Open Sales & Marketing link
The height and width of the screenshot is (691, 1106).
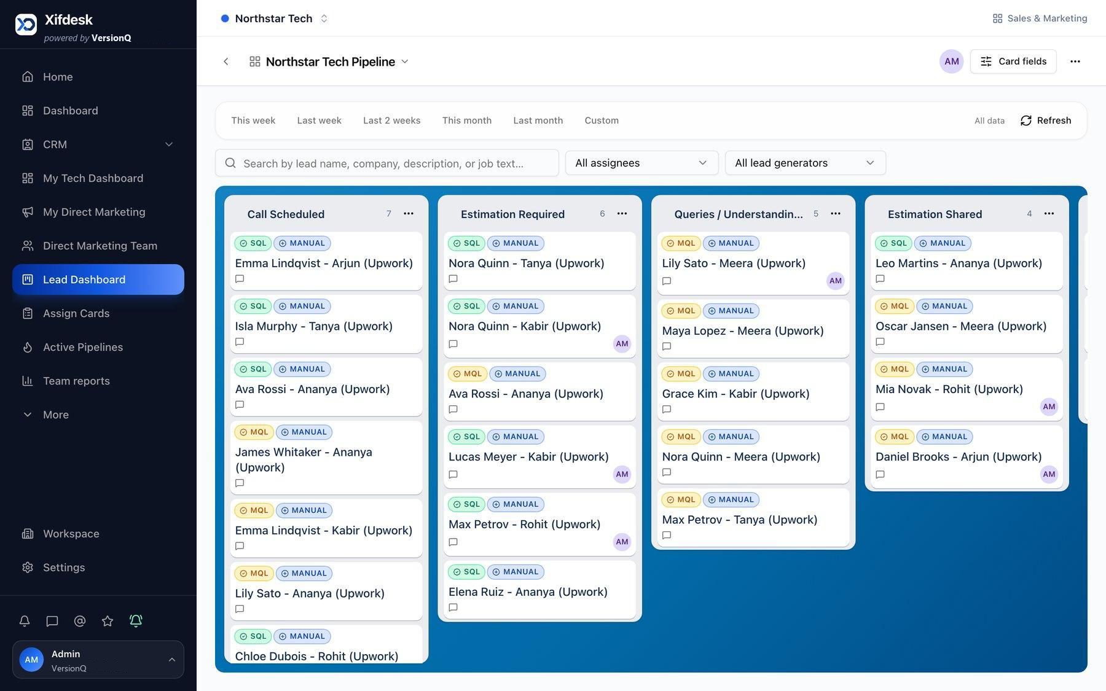pos(1040,18)
